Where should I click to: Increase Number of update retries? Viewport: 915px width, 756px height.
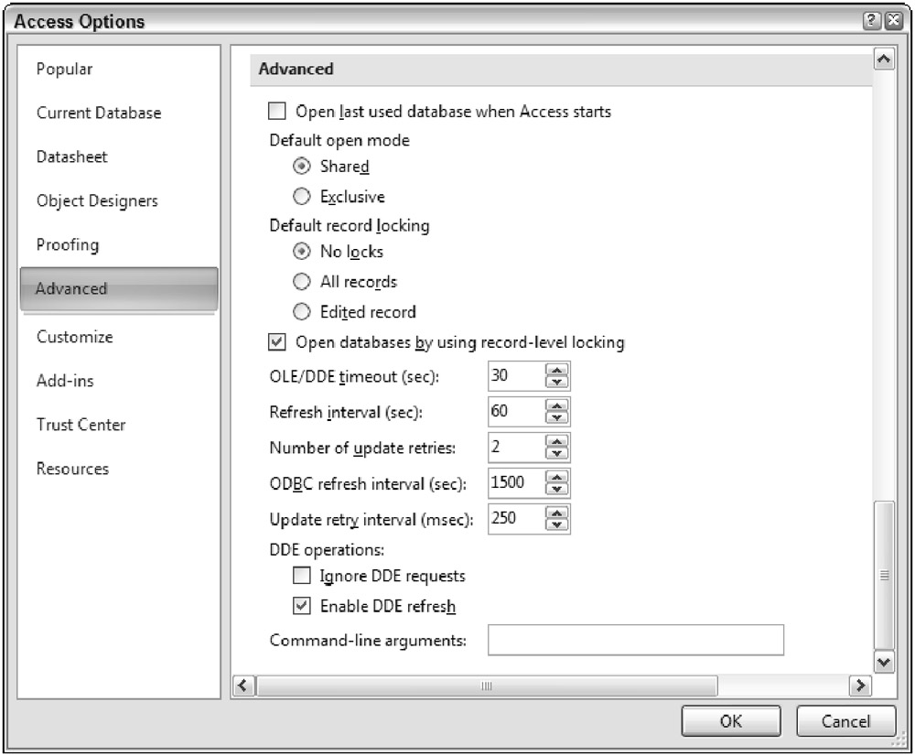[x=556, y=441]
